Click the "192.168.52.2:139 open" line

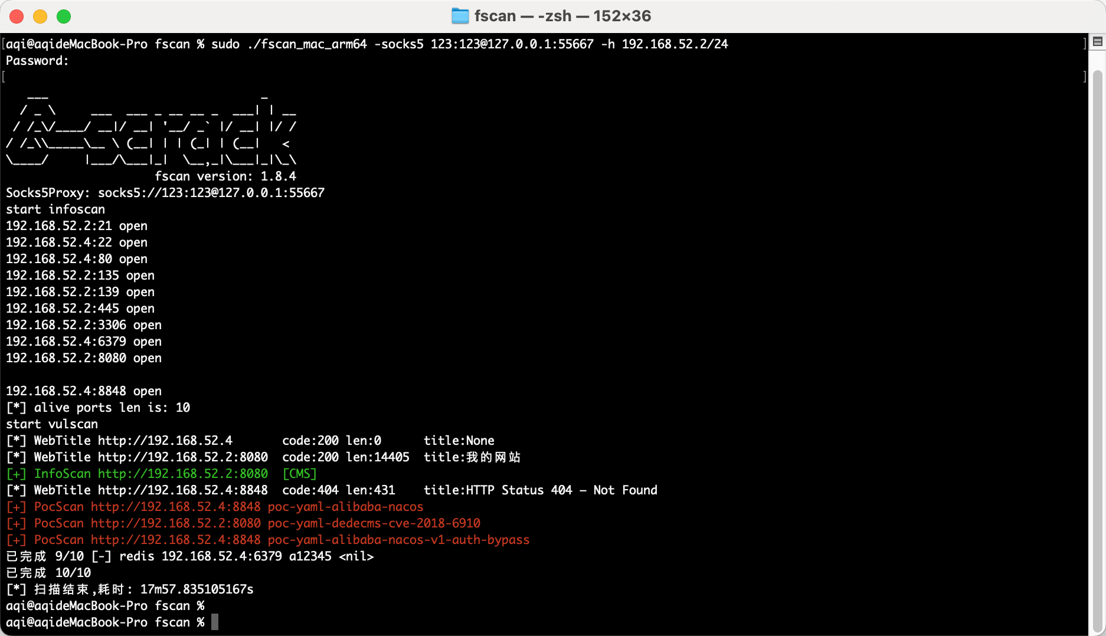click(x=80, y=292)
